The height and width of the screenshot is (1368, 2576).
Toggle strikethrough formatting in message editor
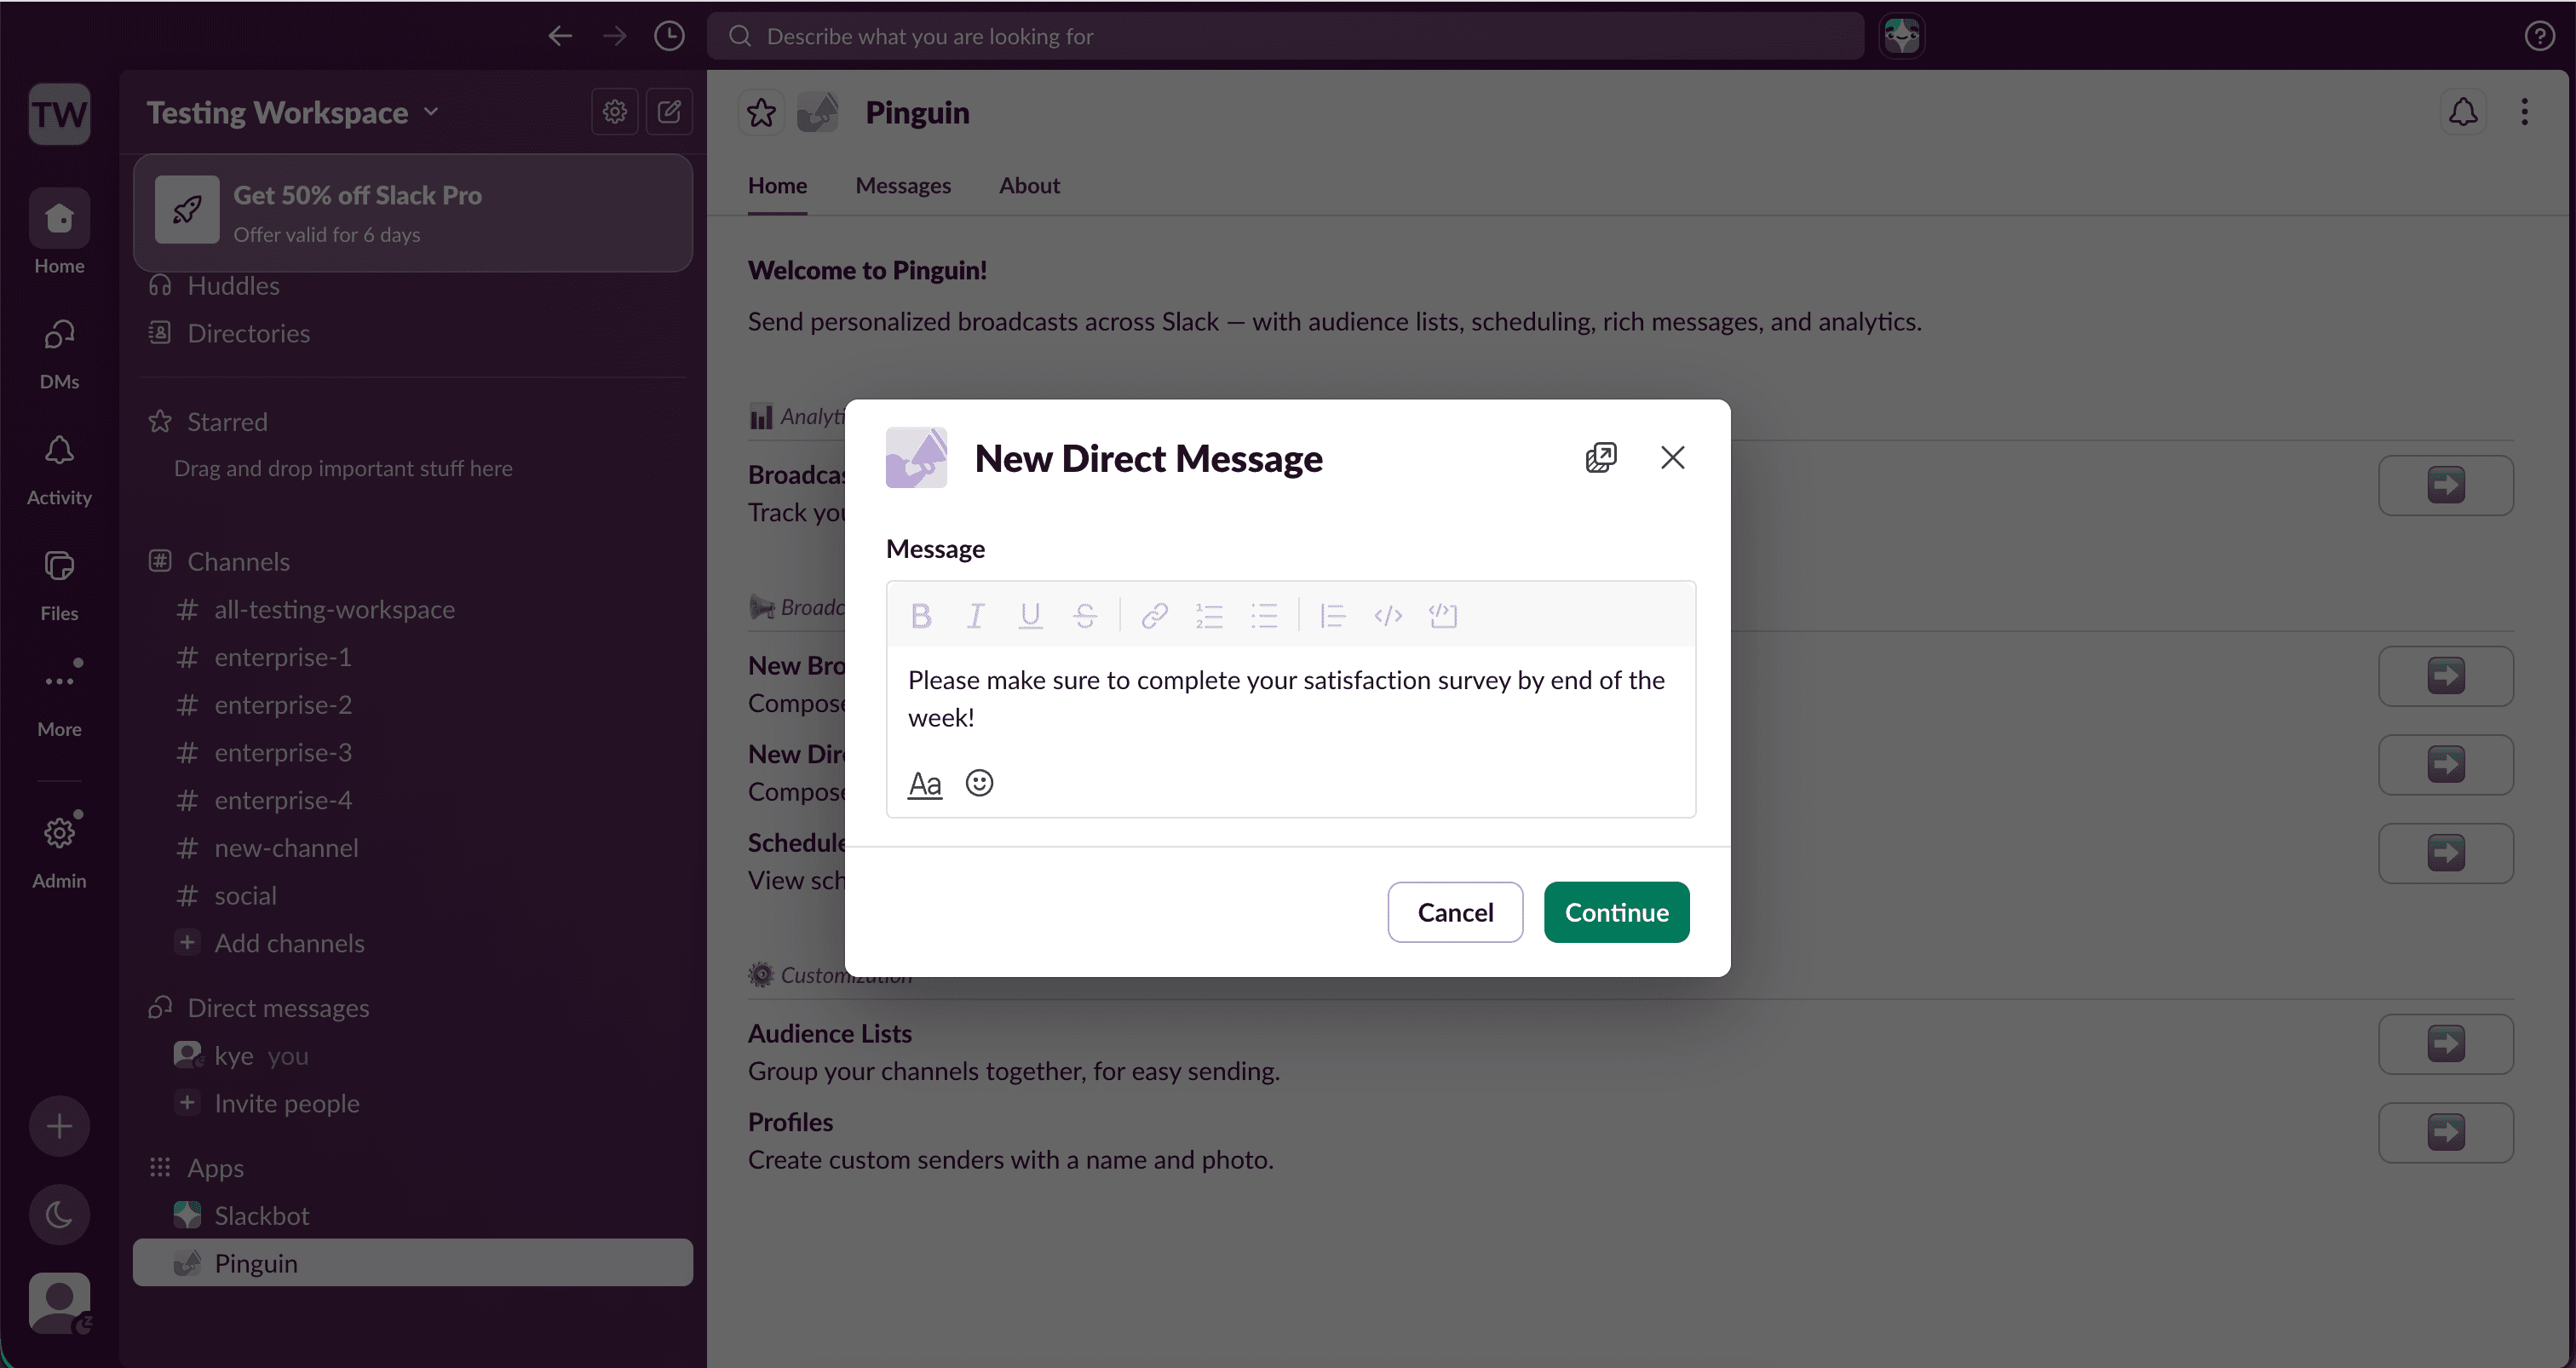click(1085, 615)
